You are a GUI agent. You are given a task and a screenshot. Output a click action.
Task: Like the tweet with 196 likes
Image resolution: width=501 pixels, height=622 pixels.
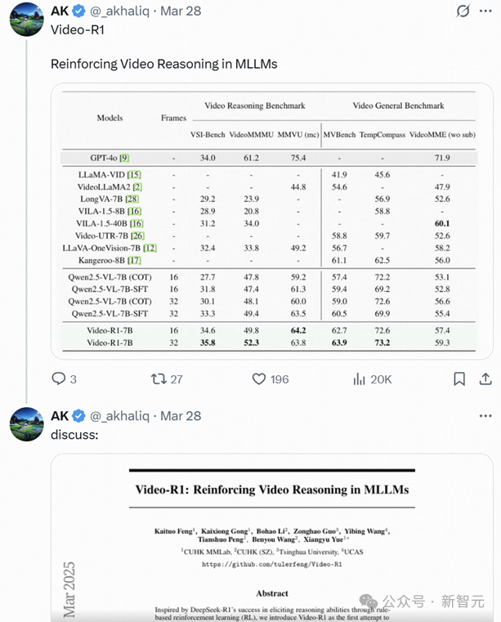click(259, 378)
